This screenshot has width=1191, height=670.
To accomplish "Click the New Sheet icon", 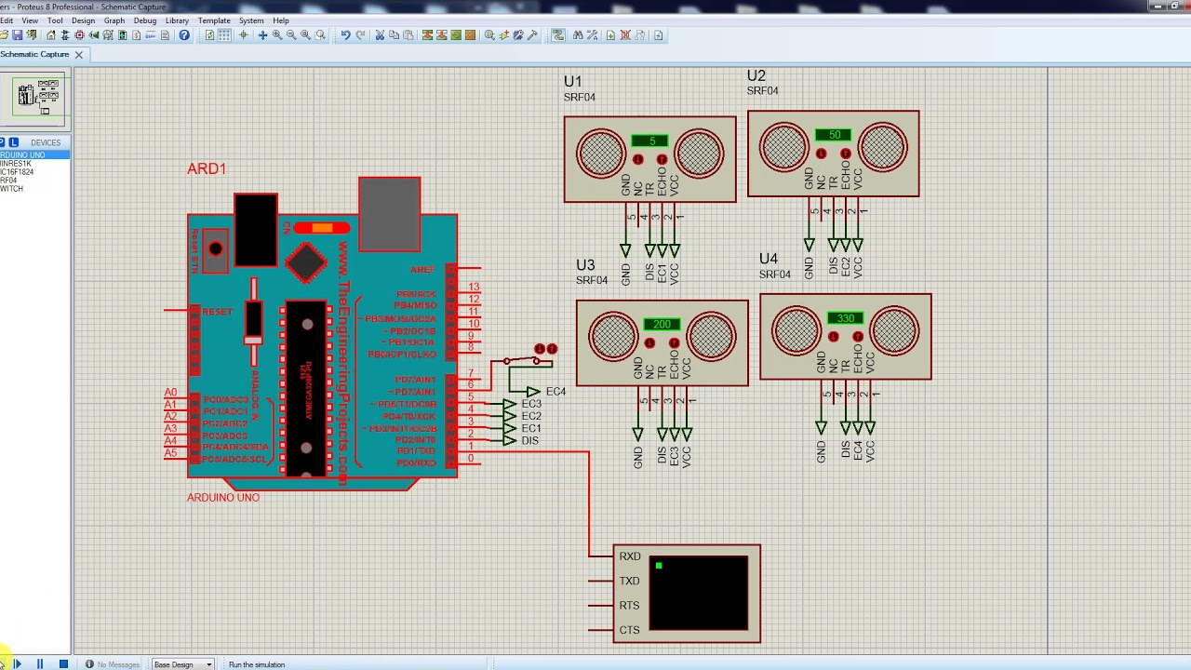I will click(610, 35).
